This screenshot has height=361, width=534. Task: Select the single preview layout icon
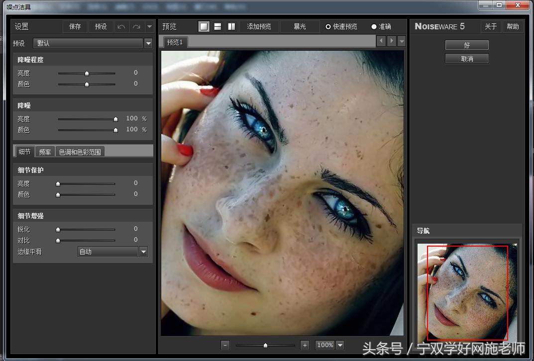click(x=204, y=26)
